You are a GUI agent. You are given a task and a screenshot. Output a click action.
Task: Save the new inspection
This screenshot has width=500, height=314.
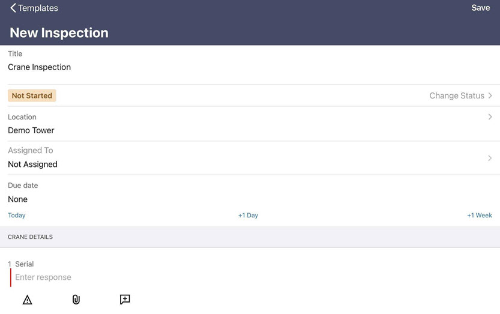pos(481,8)
